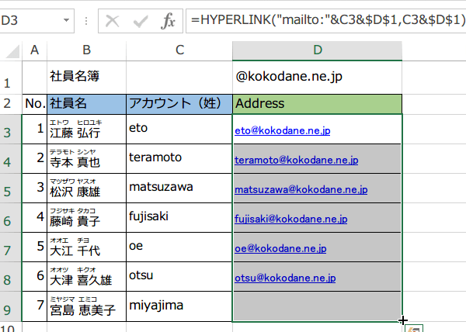Select cell with name 宮島 恵美子
The image size is (466, 332).
click(86, 306)
